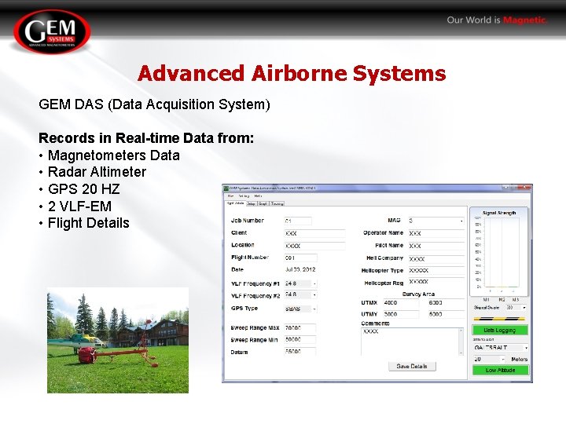
Task: Open the Signal Scale dropdown
Action: (516, 308)
